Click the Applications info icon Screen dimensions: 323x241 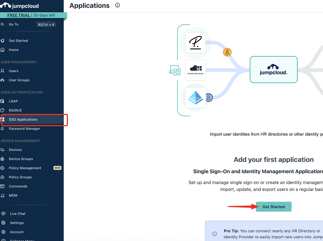[117, 5]
